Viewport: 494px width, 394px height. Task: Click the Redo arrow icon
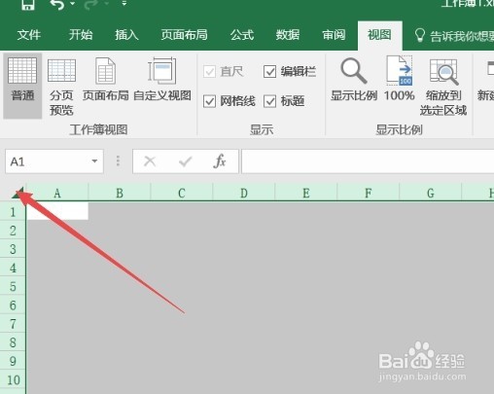tap(91, 4)
